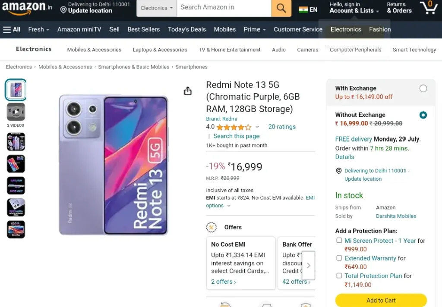Click the Amazon.in logo
Viewport: 442px width, 307px height.
coord(27,7)
